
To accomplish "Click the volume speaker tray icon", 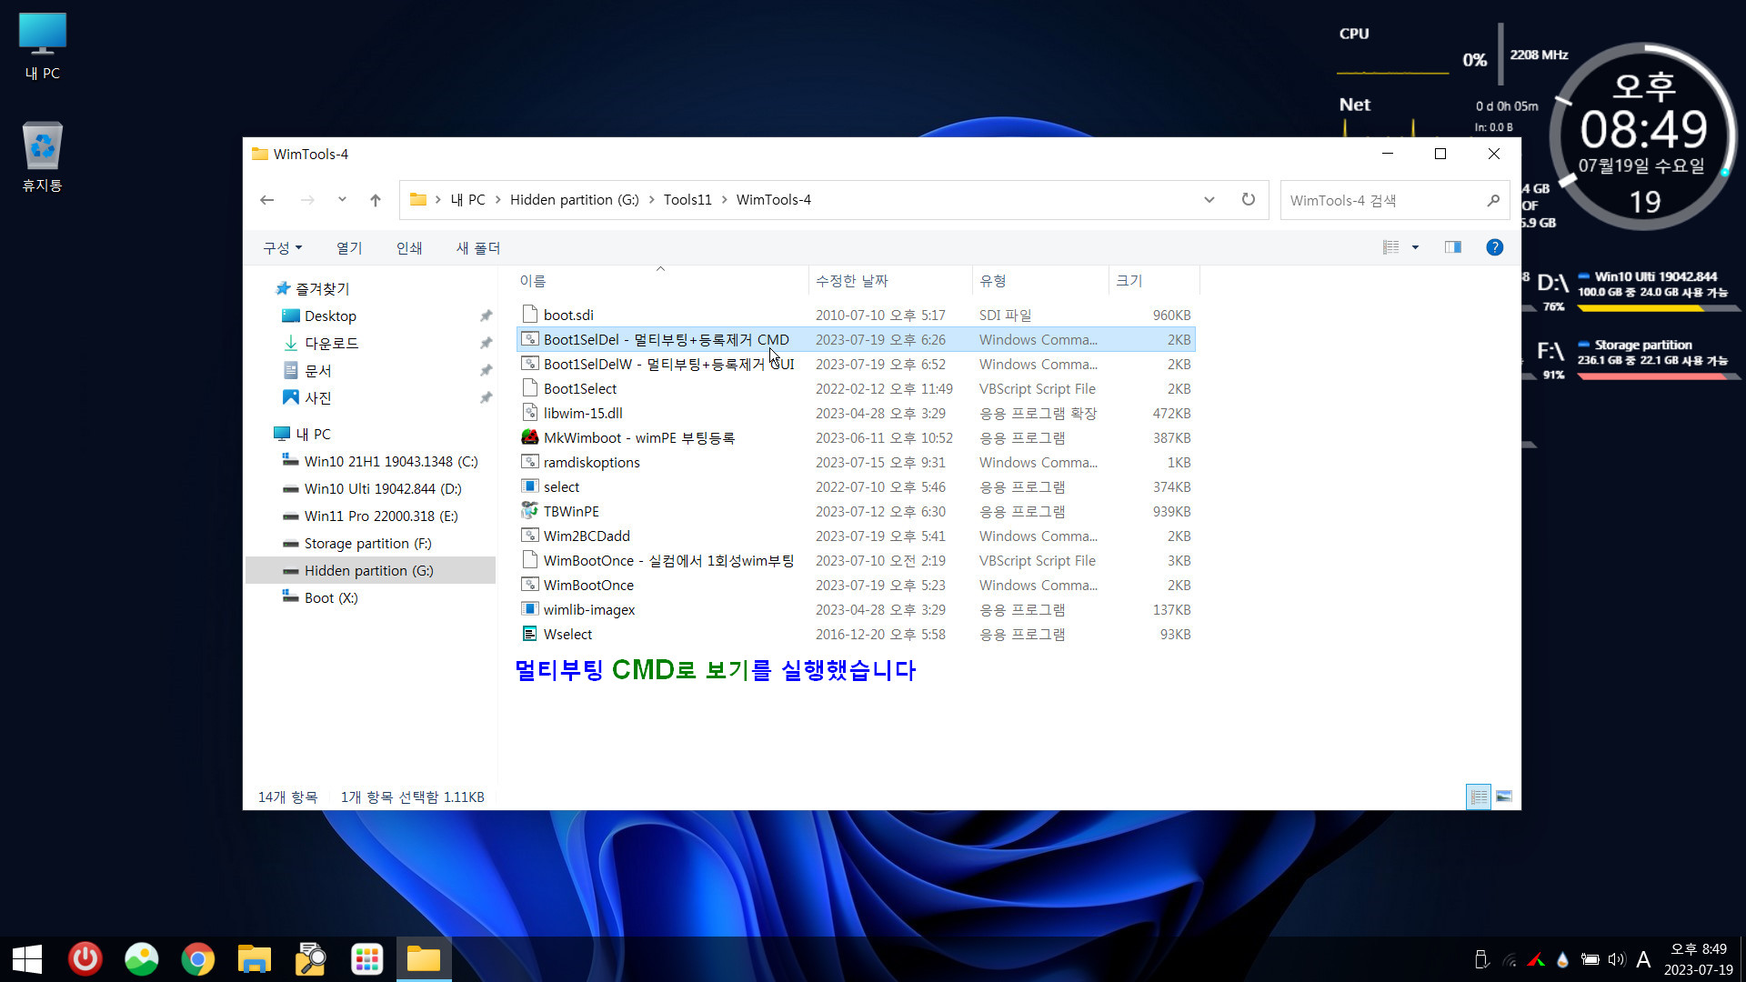I will coord(1617,959).
